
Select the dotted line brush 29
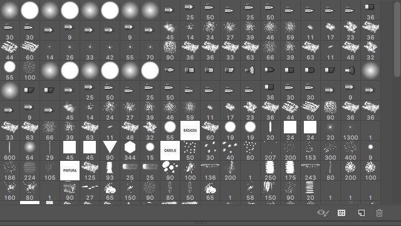(x=49, y=150)
